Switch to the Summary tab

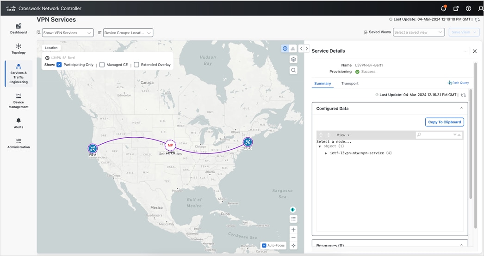tap(323, 84)
